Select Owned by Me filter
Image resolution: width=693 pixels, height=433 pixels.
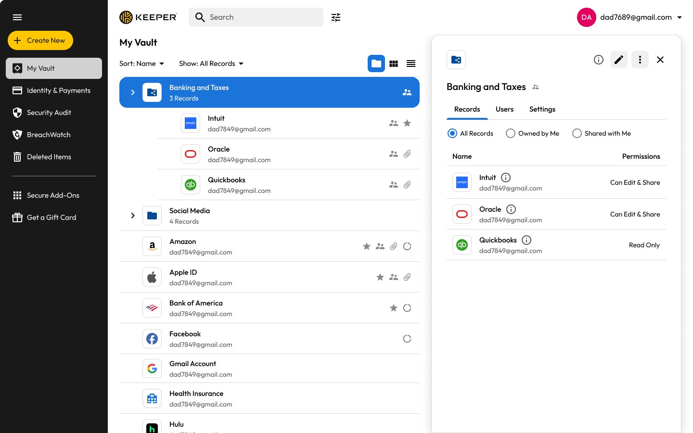(511, 133)
